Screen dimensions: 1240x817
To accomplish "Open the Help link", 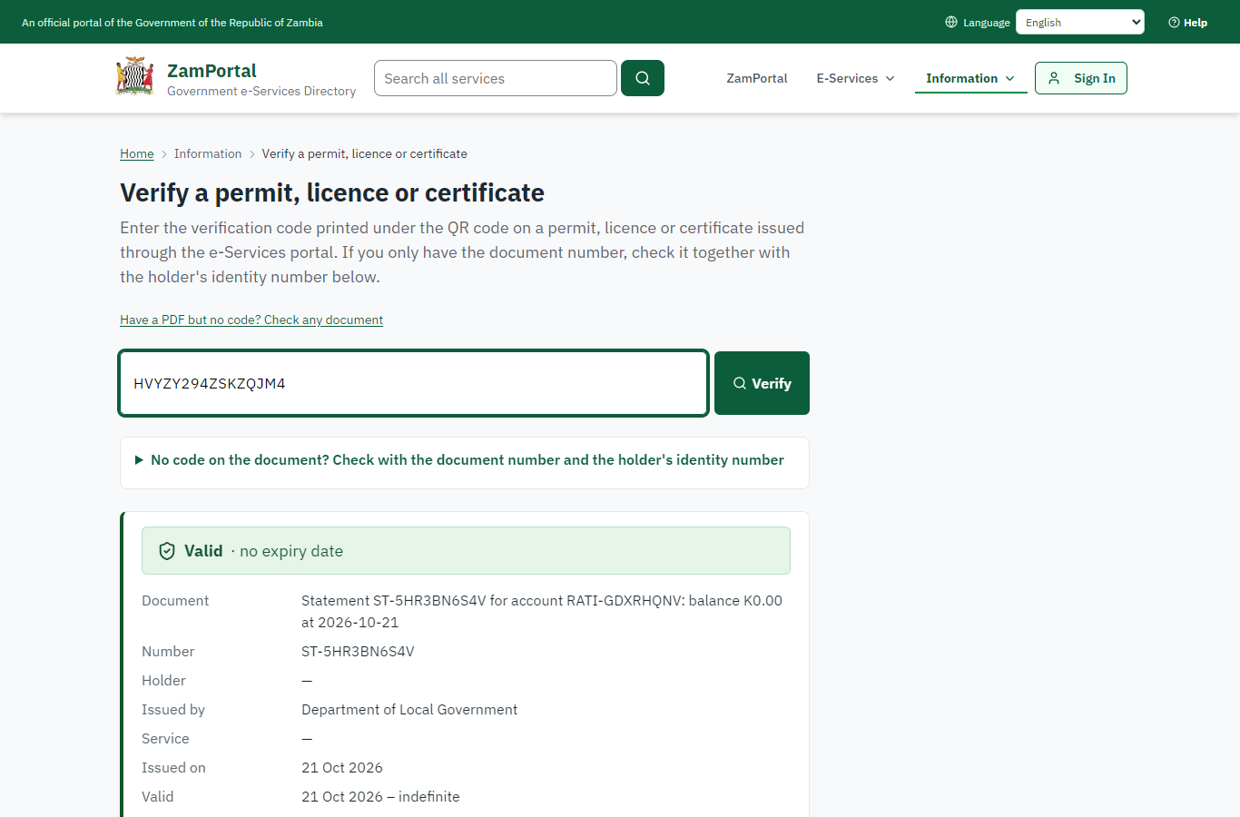I will pyautogui.click(x=1187, y=22).
